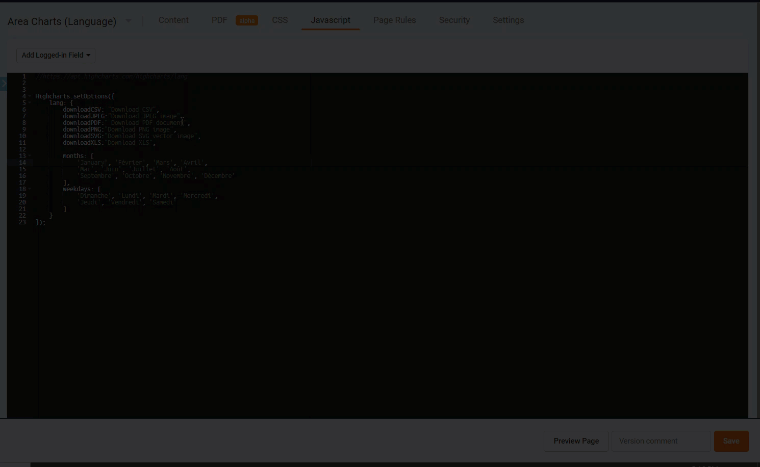
Task: Focus the Version comment input field
Action: (x=661, y=441)
